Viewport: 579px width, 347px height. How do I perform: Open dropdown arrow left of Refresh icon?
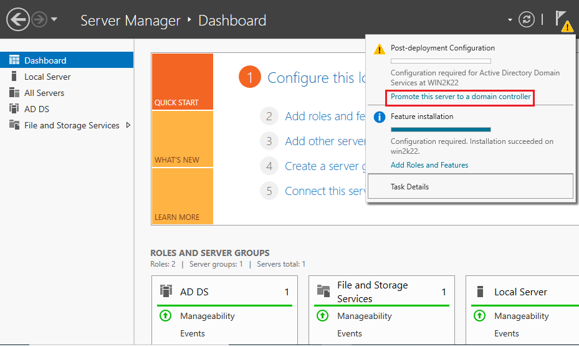(510, 20)
